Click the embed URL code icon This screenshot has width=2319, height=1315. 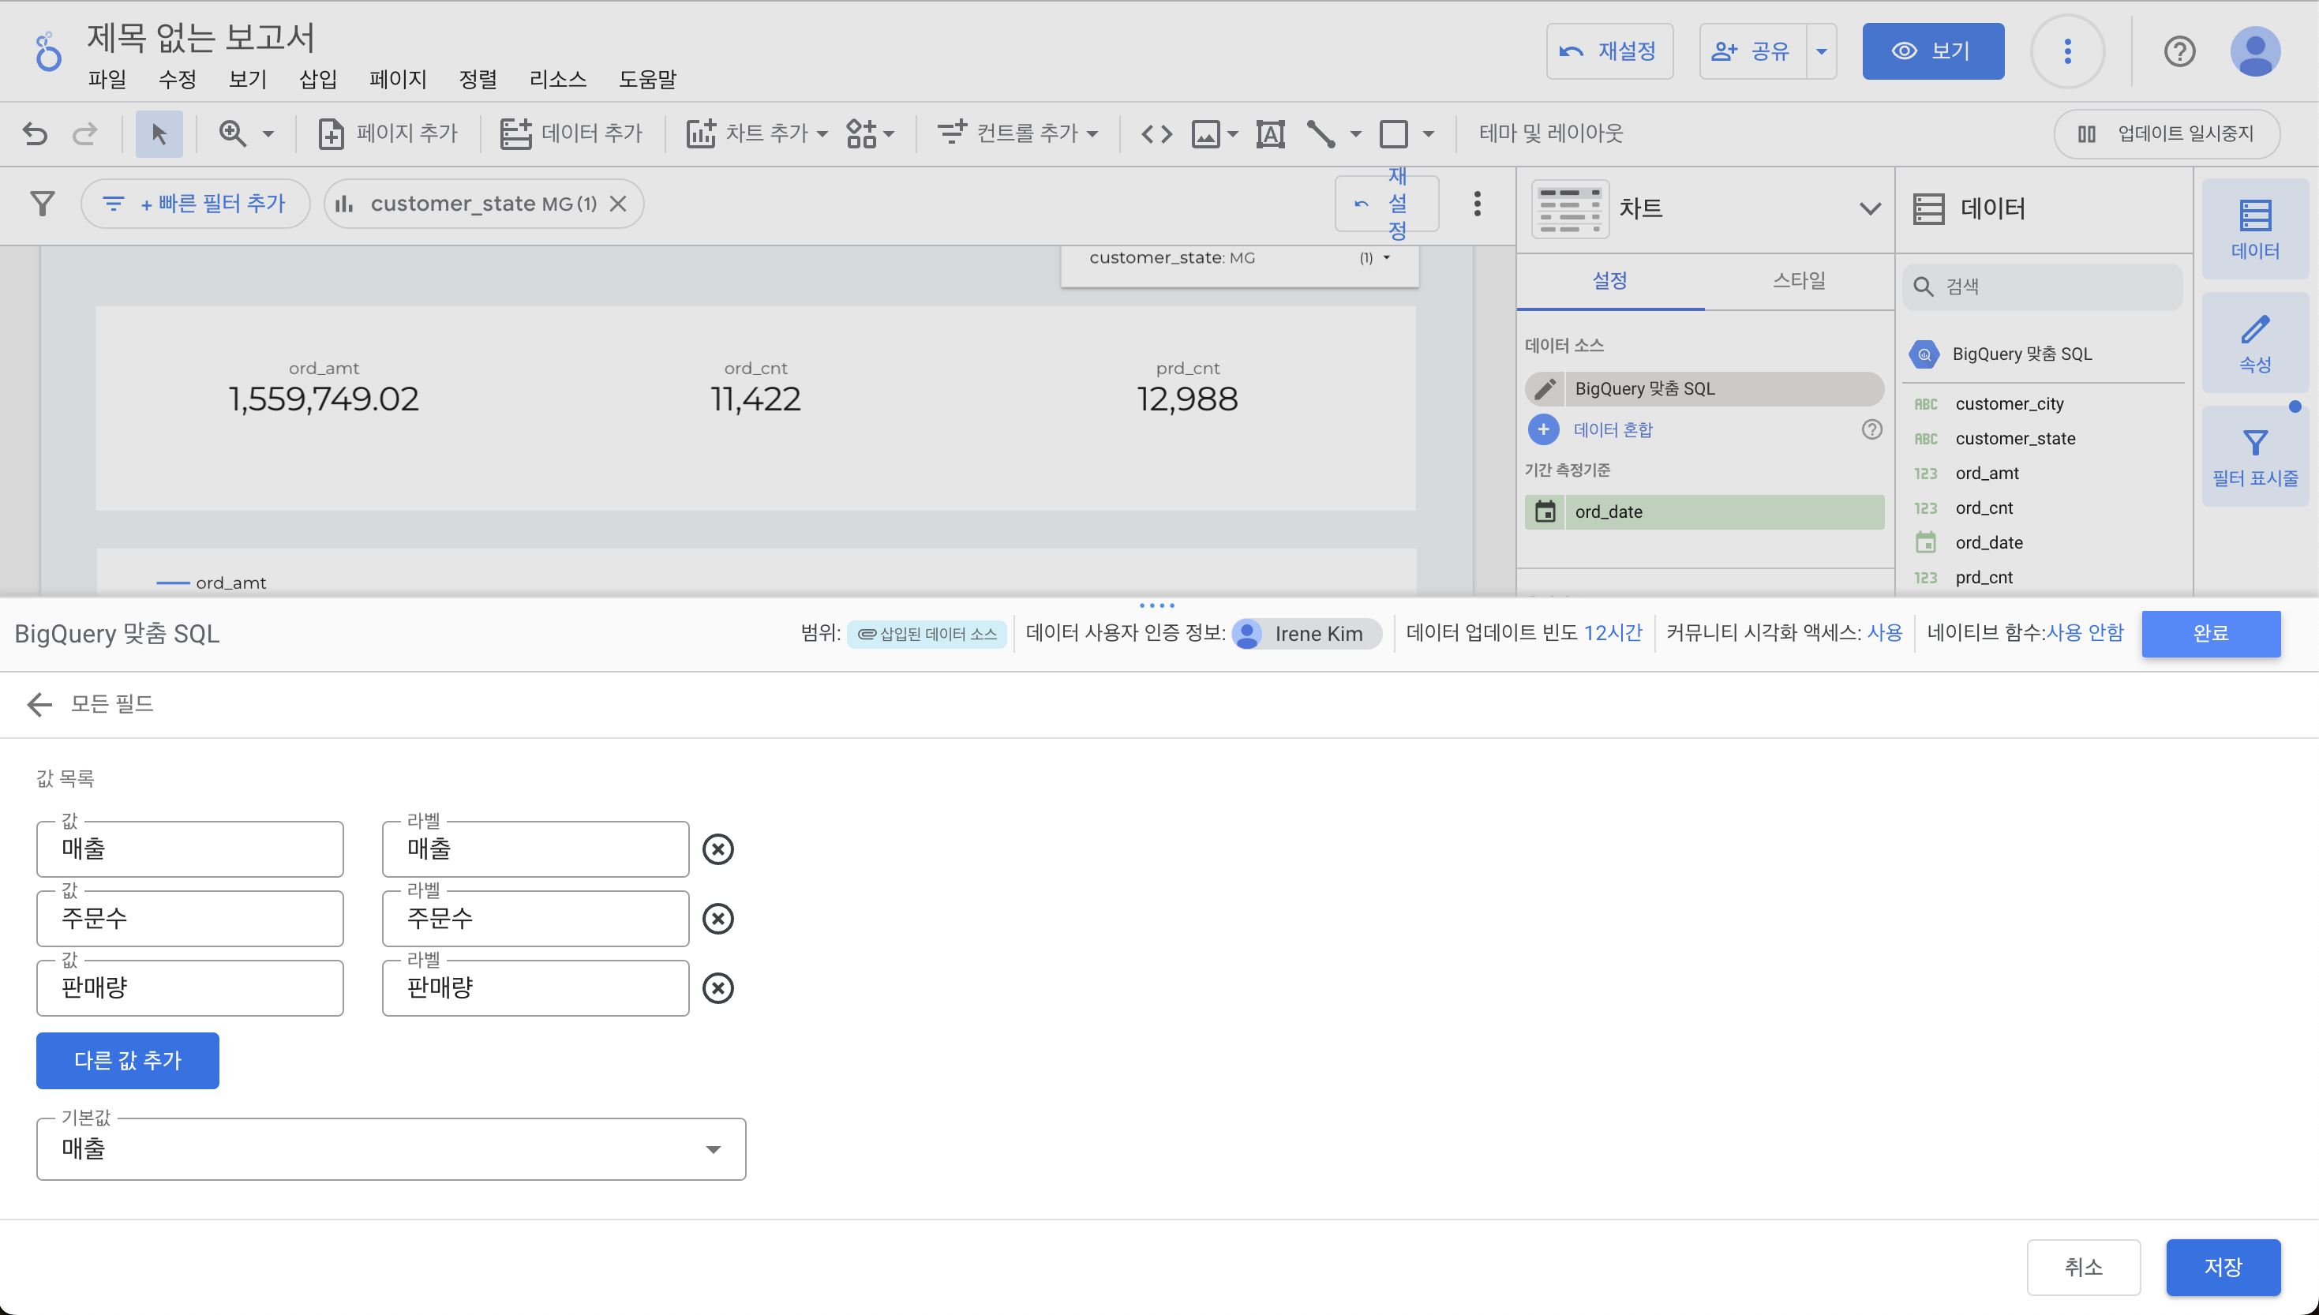[x=1156, y=133]
